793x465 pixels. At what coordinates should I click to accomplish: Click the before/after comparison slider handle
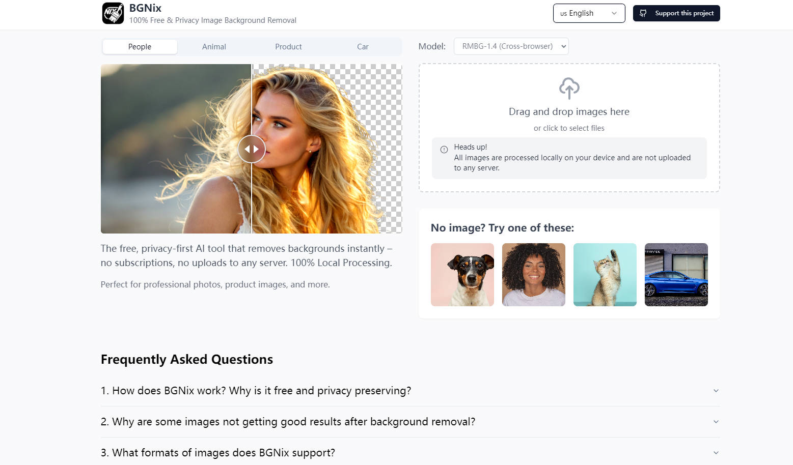[x=252, y=149]
